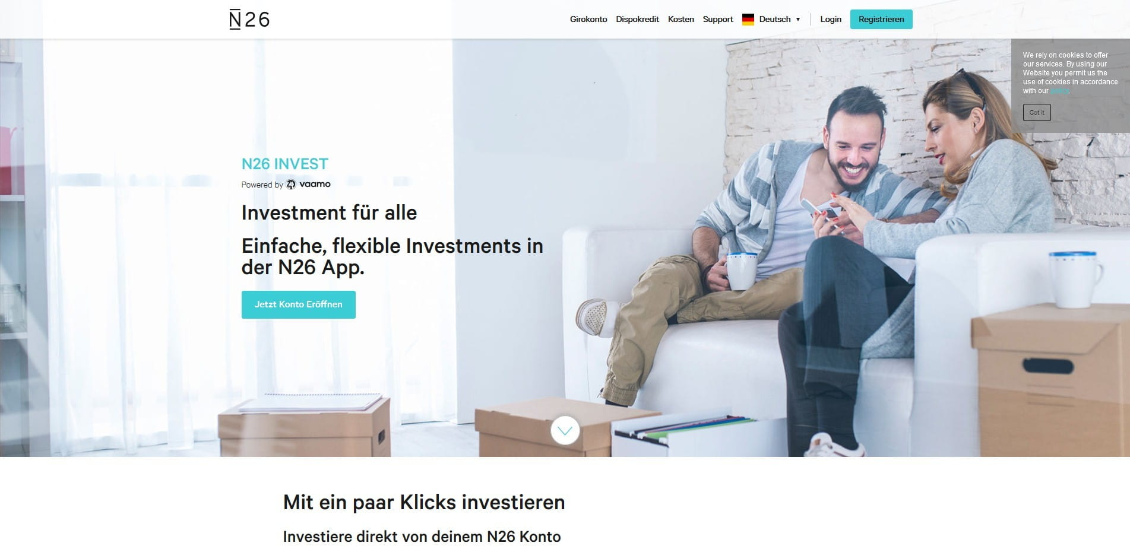Click the German flag icon
1130x546 pixels.
pyautogui.click(x=748, y=20)
